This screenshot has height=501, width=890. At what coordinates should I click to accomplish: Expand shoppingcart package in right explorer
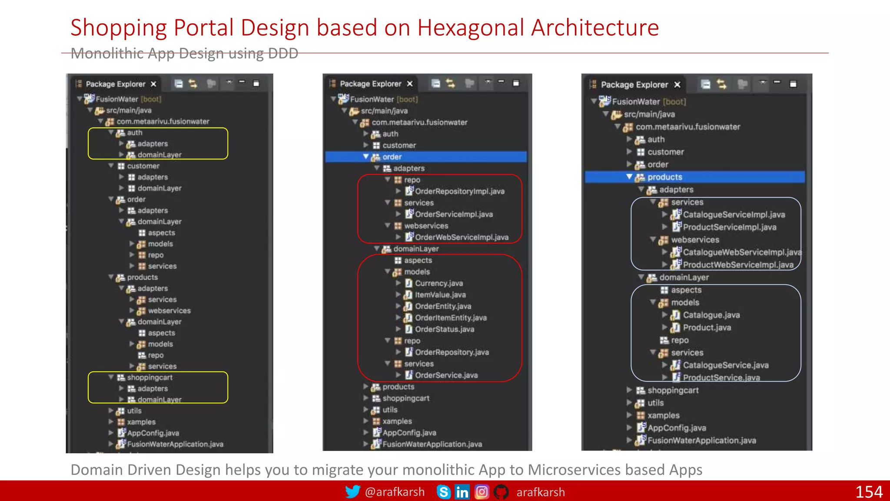click(629, 390)
